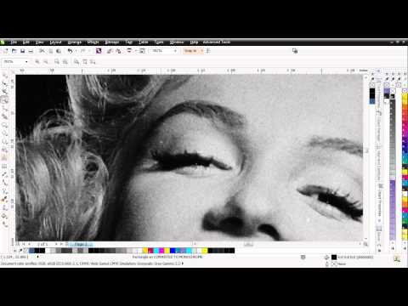Select the Page 1 tab

point(82,244)
